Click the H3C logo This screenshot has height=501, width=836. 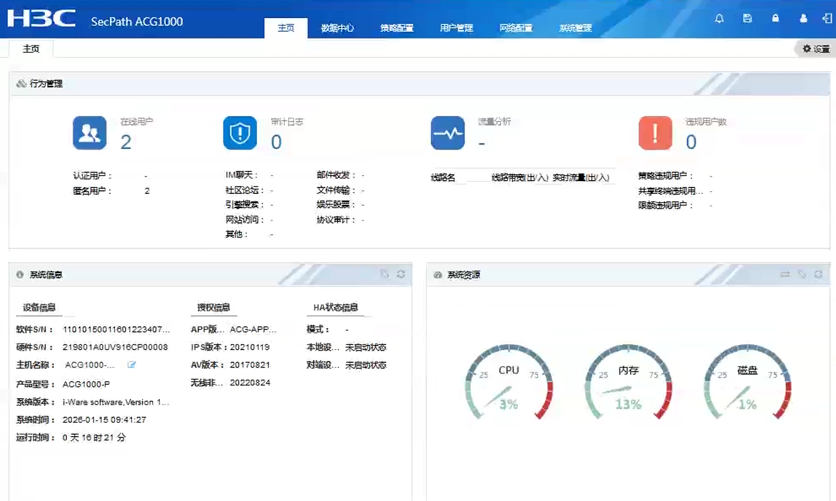coord(42,19)
